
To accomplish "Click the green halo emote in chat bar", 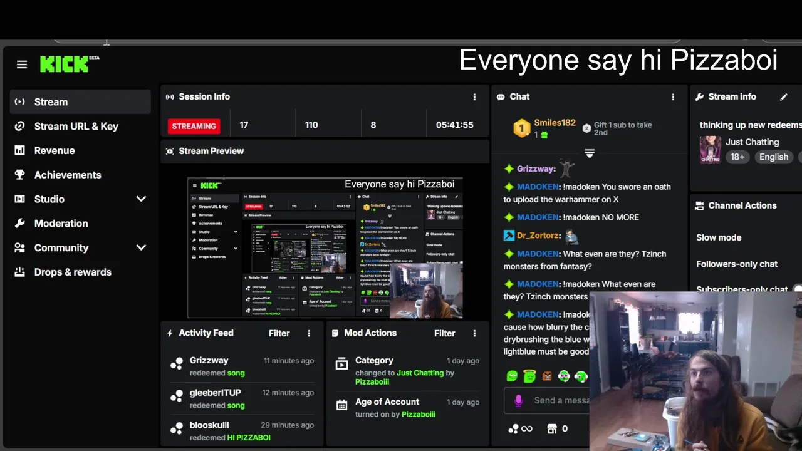I will (529, 376).
